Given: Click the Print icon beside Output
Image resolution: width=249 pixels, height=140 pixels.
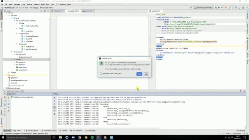Looking at the screenshot, I should [x=54, y=110].
